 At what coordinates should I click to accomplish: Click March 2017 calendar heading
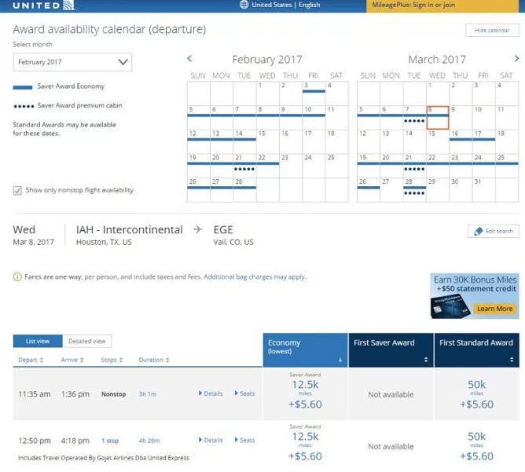[437, 59]
